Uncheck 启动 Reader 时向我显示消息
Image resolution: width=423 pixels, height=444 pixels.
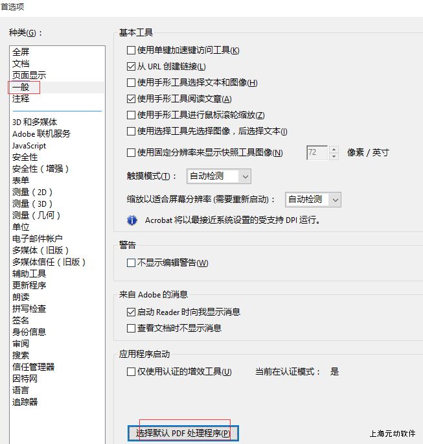pyautogui.click(x=131, y=312)
